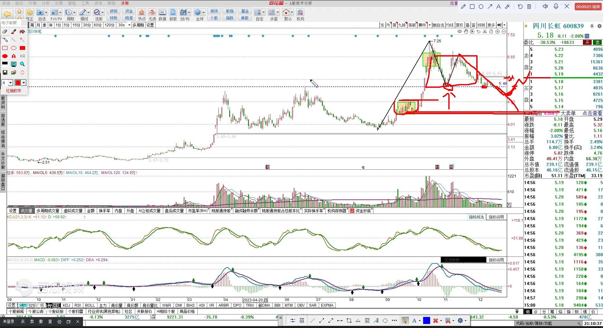603x328 pixels.
Task: Click the scissors icon above chart
Action: (485, 31)
